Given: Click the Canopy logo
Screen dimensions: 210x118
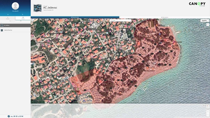Looking at the screenshot, I should coord(197,4).
